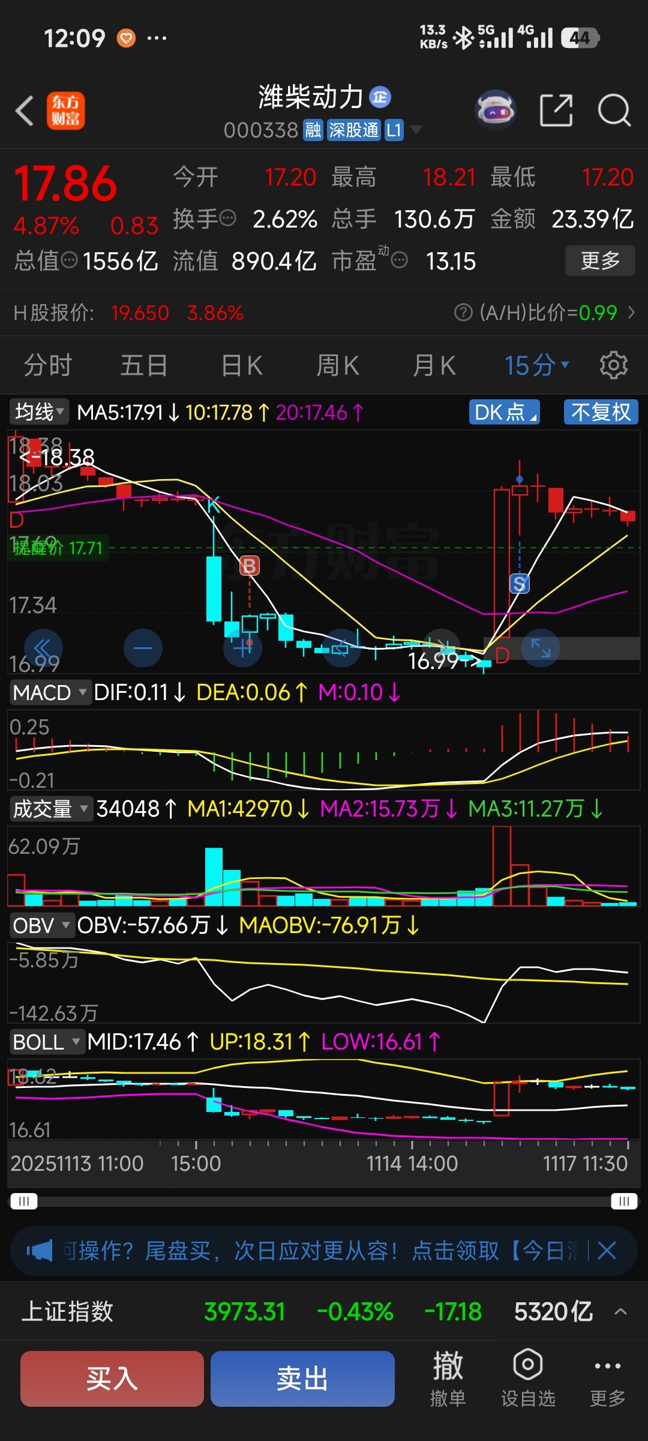Viewport: 648px width, 1441px height.
Task: Grab the left handle of time range slider
Action: click(23, 1201)
